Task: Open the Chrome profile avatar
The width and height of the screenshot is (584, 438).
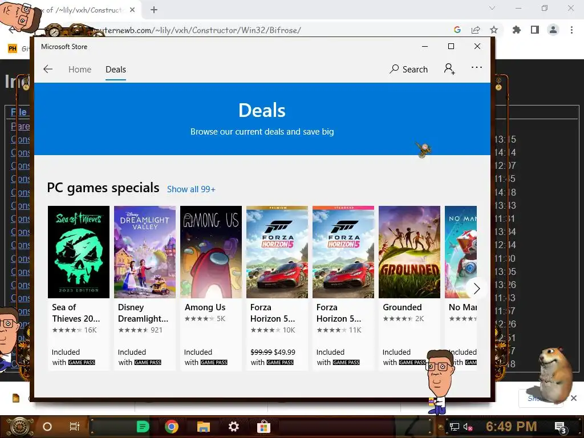Action: coord(553,30)
